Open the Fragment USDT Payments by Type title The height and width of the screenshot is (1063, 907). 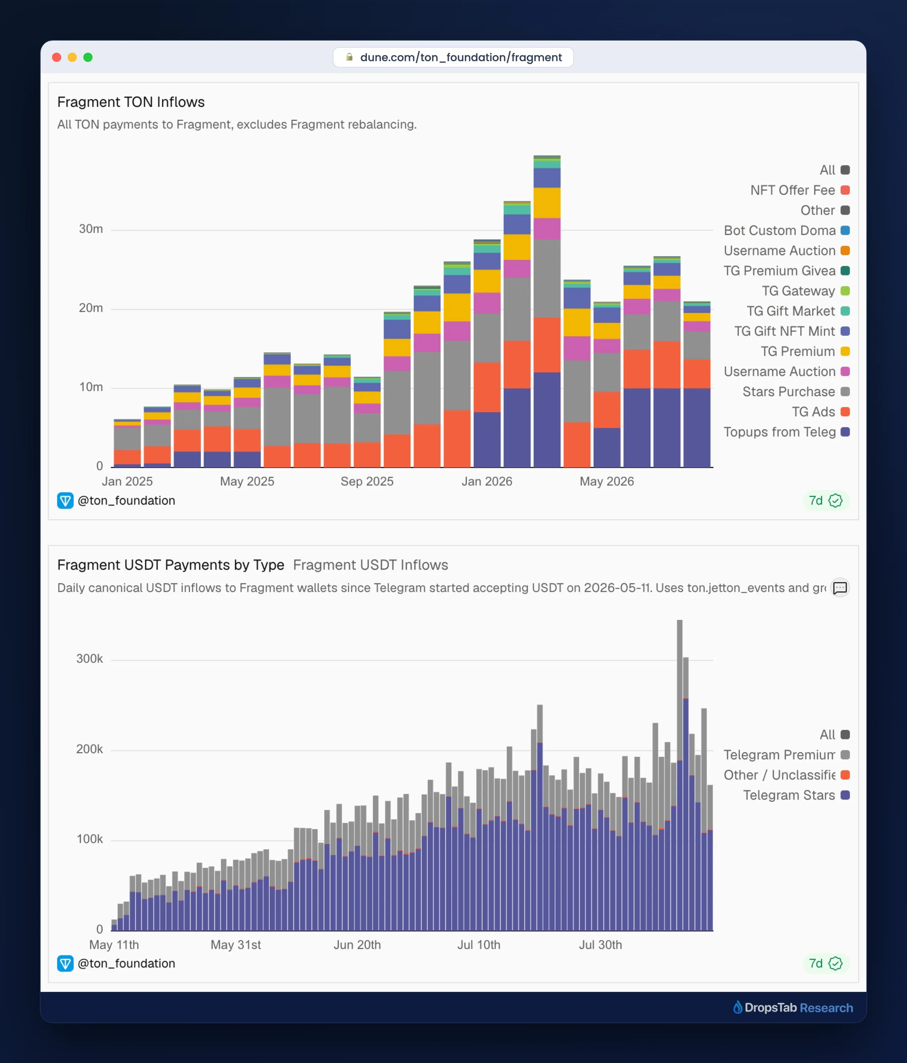tap(171, 565)
